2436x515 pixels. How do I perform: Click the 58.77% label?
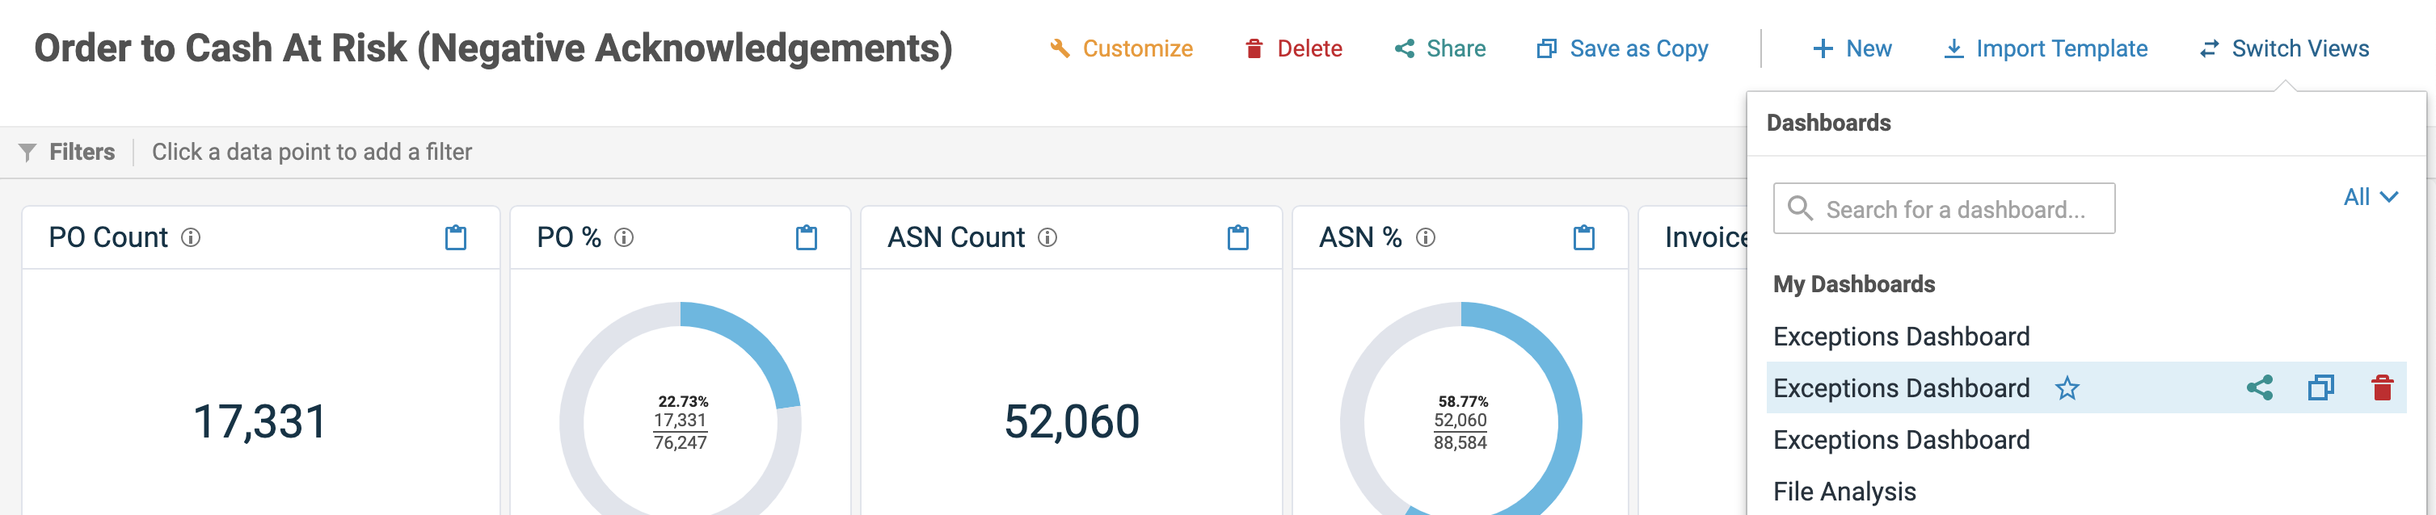1463,402
